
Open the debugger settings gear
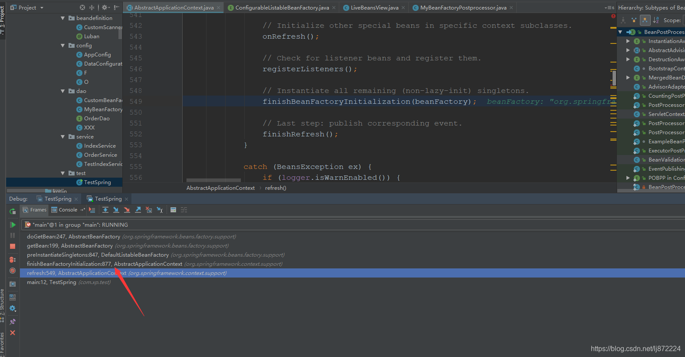point(13,308)
